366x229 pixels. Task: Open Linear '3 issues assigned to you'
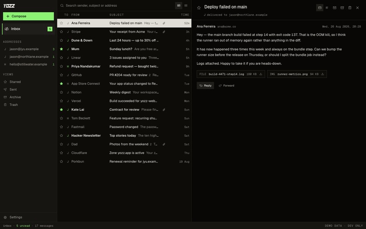point(124,58)
